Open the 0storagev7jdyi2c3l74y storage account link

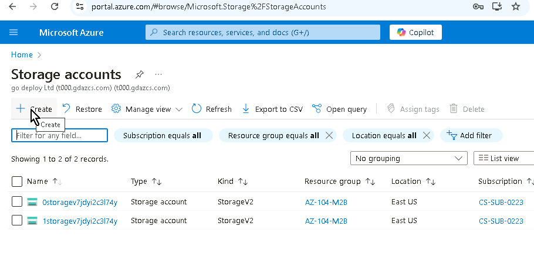click(x=80, y=202)
